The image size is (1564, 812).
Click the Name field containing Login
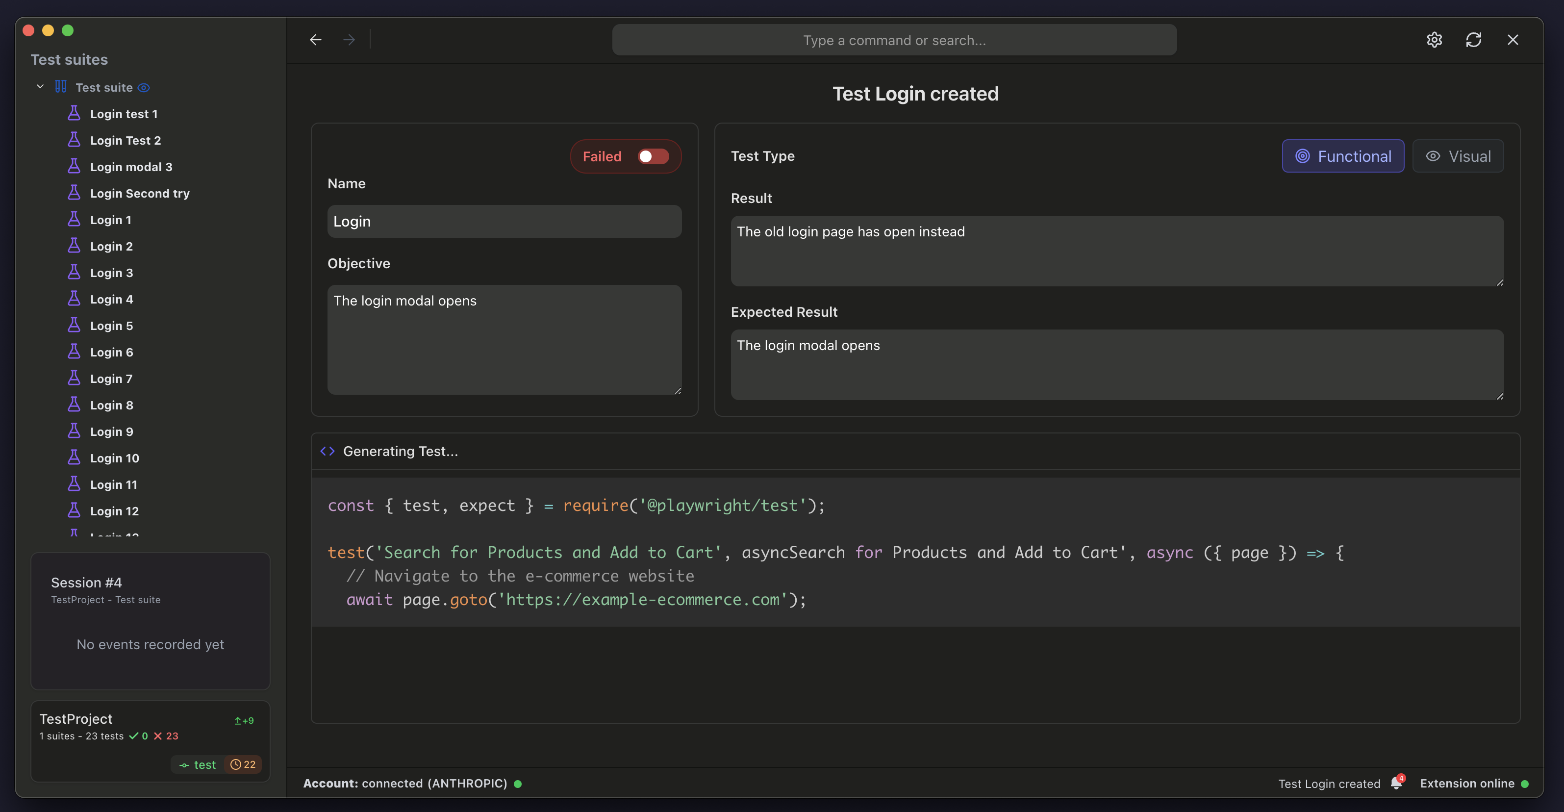click(504, 221)
